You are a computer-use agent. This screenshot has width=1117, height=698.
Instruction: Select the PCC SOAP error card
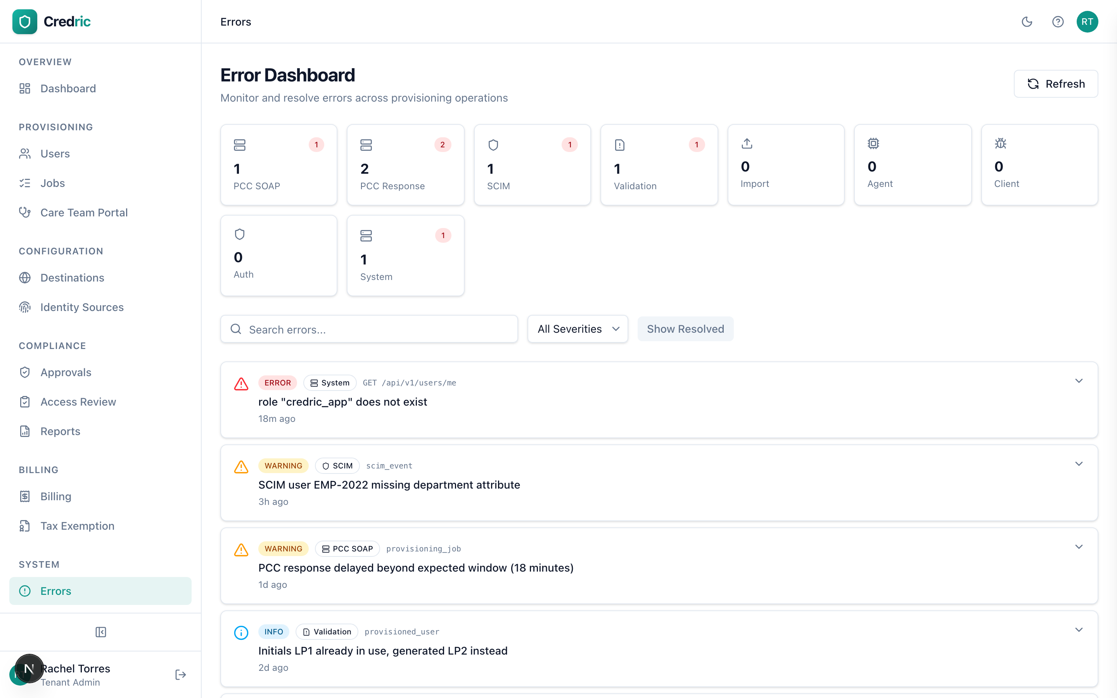point(279,165)
